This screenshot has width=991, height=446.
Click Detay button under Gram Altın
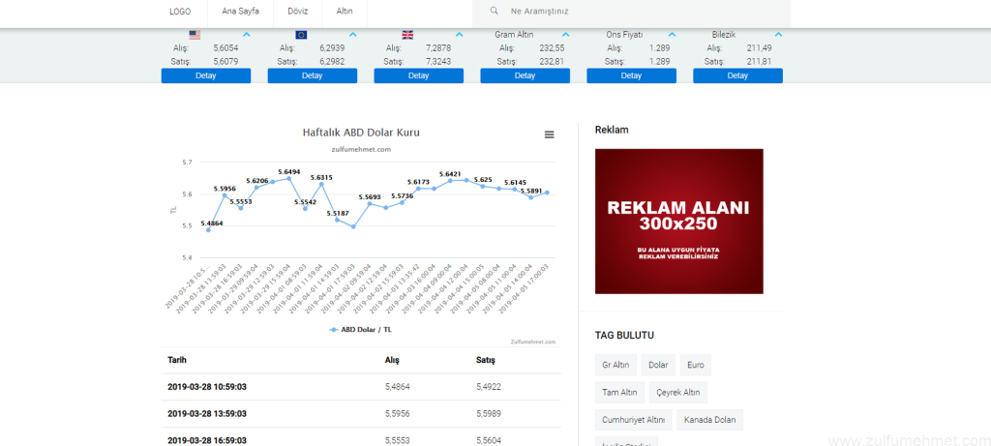click(525, 75)
